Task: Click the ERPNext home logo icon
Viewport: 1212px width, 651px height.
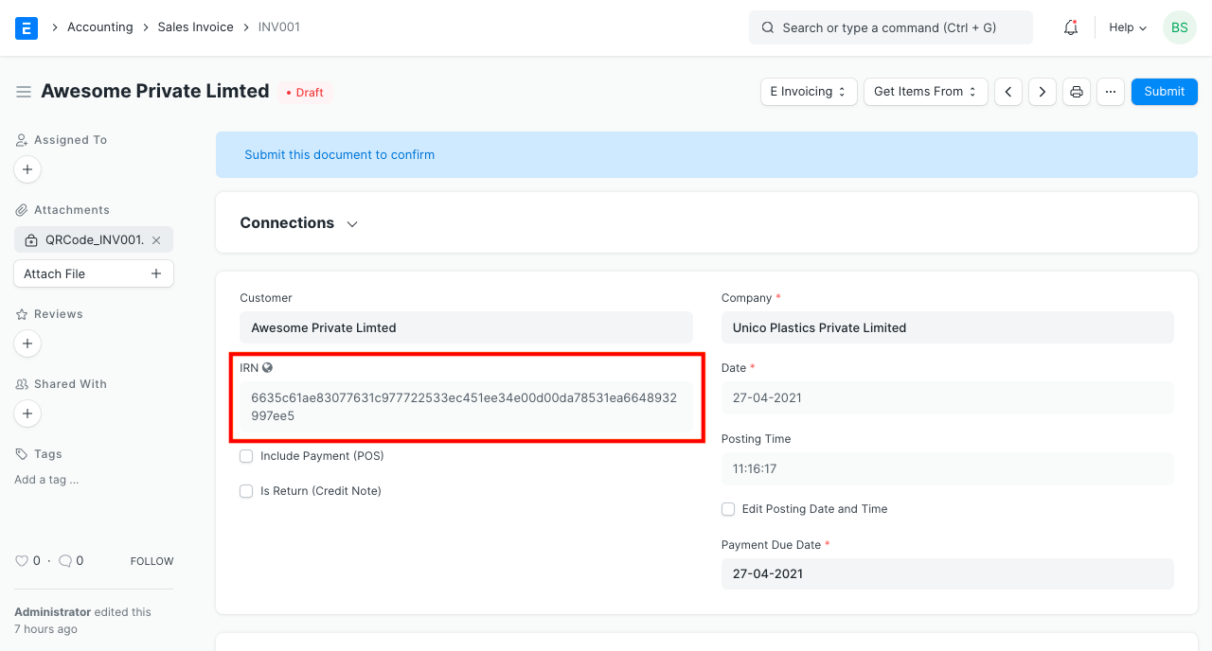Action: (x=27, y=27)
